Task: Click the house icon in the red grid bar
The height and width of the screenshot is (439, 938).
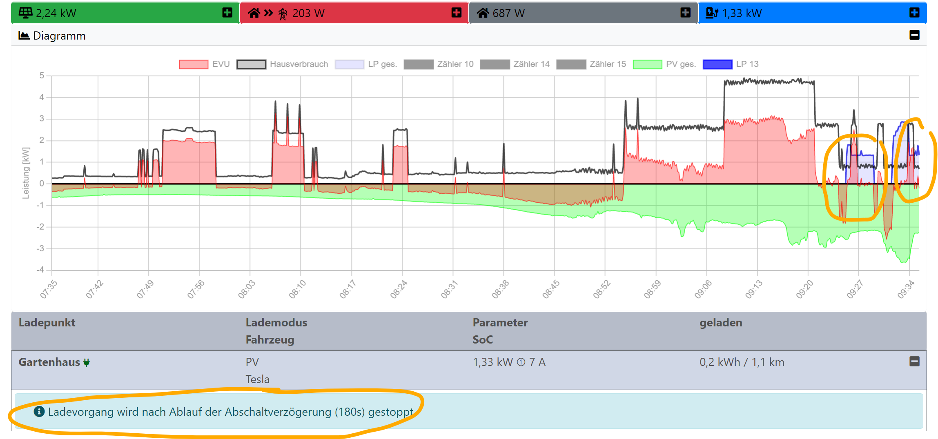Action: pos(254,13)
